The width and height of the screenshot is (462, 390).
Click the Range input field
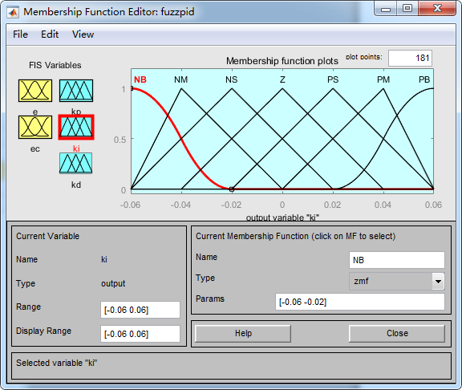pos(140,310)
